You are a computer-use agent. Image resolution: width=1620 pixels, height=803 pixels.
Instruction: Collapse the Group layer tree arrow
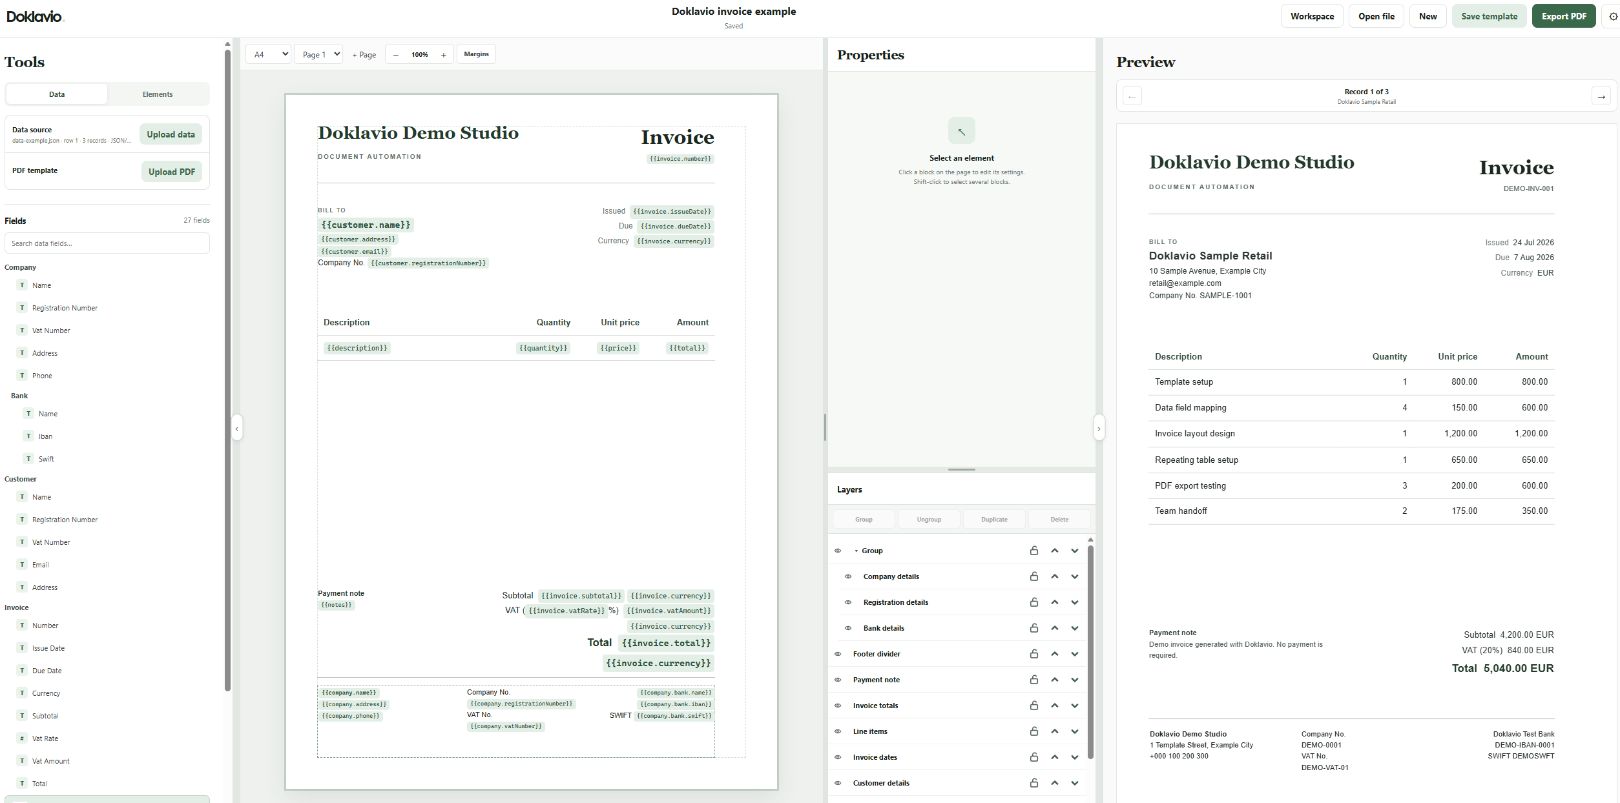[857, 551]
